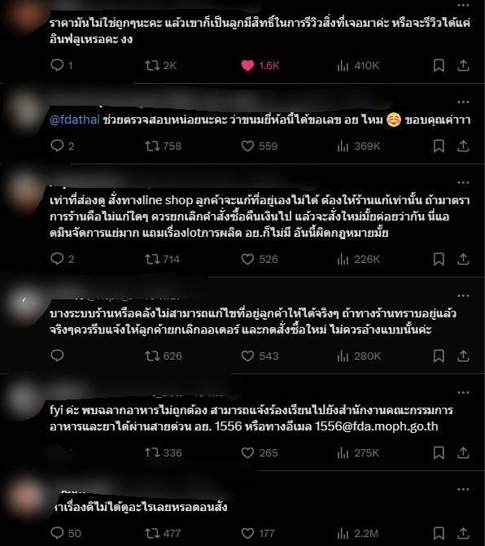Screen dimensions: 485x546
Task: Repost the tweet with 2K reposts
Action: tap(152, 65)
